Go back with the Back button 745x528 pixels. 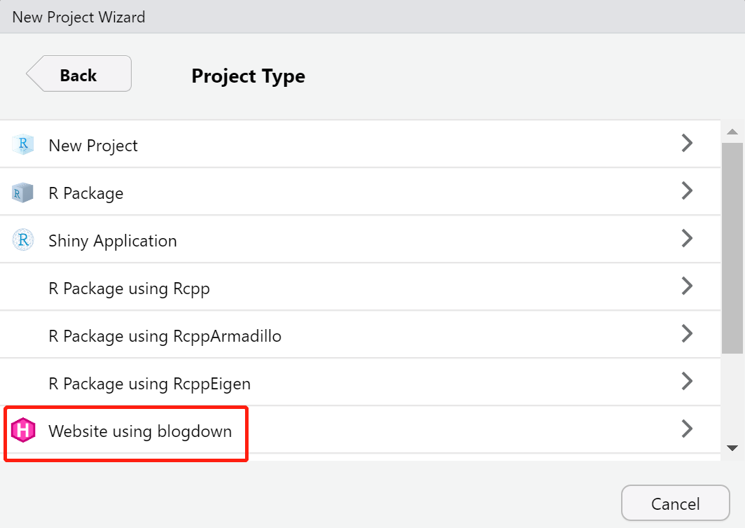[79, 74]
